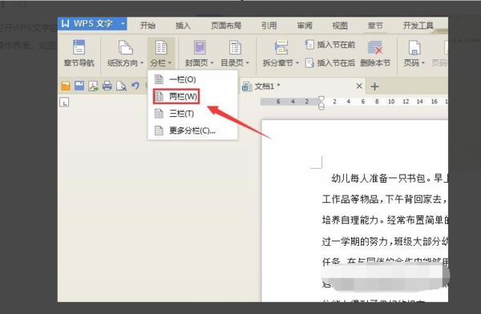Viewport: 481px width, 314px height.
Task: Add a new document tab with plus
Action: click(x=374, y=87)
